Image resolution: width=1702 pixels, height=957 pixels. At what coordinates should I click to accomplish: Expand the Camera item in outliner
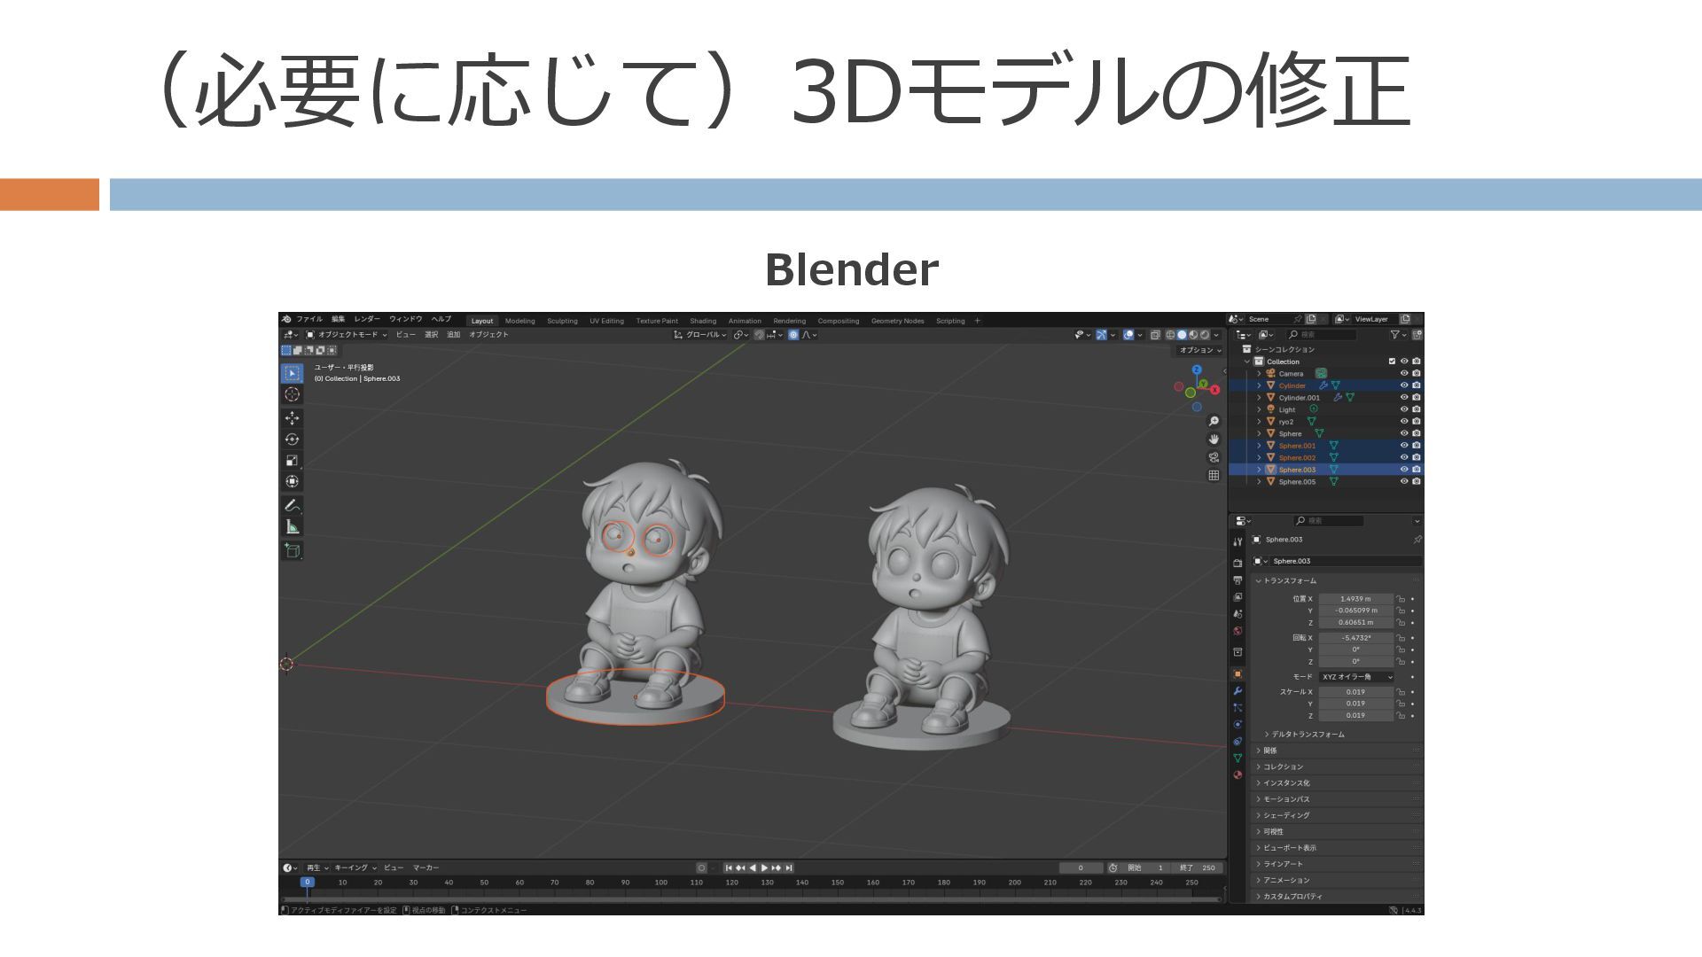(1259, 374)
